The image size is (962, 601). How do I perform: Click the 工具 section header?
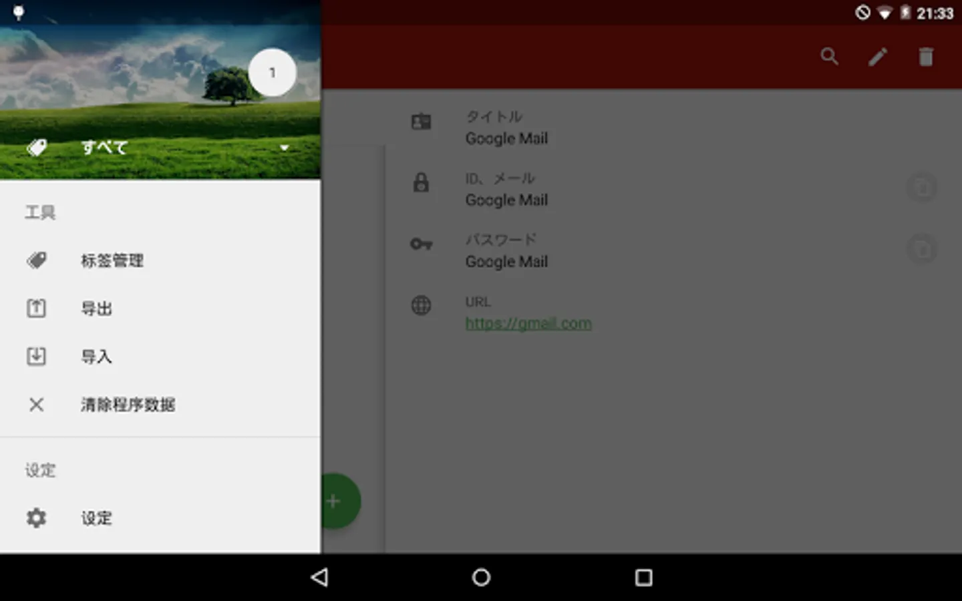click(40, 212)
